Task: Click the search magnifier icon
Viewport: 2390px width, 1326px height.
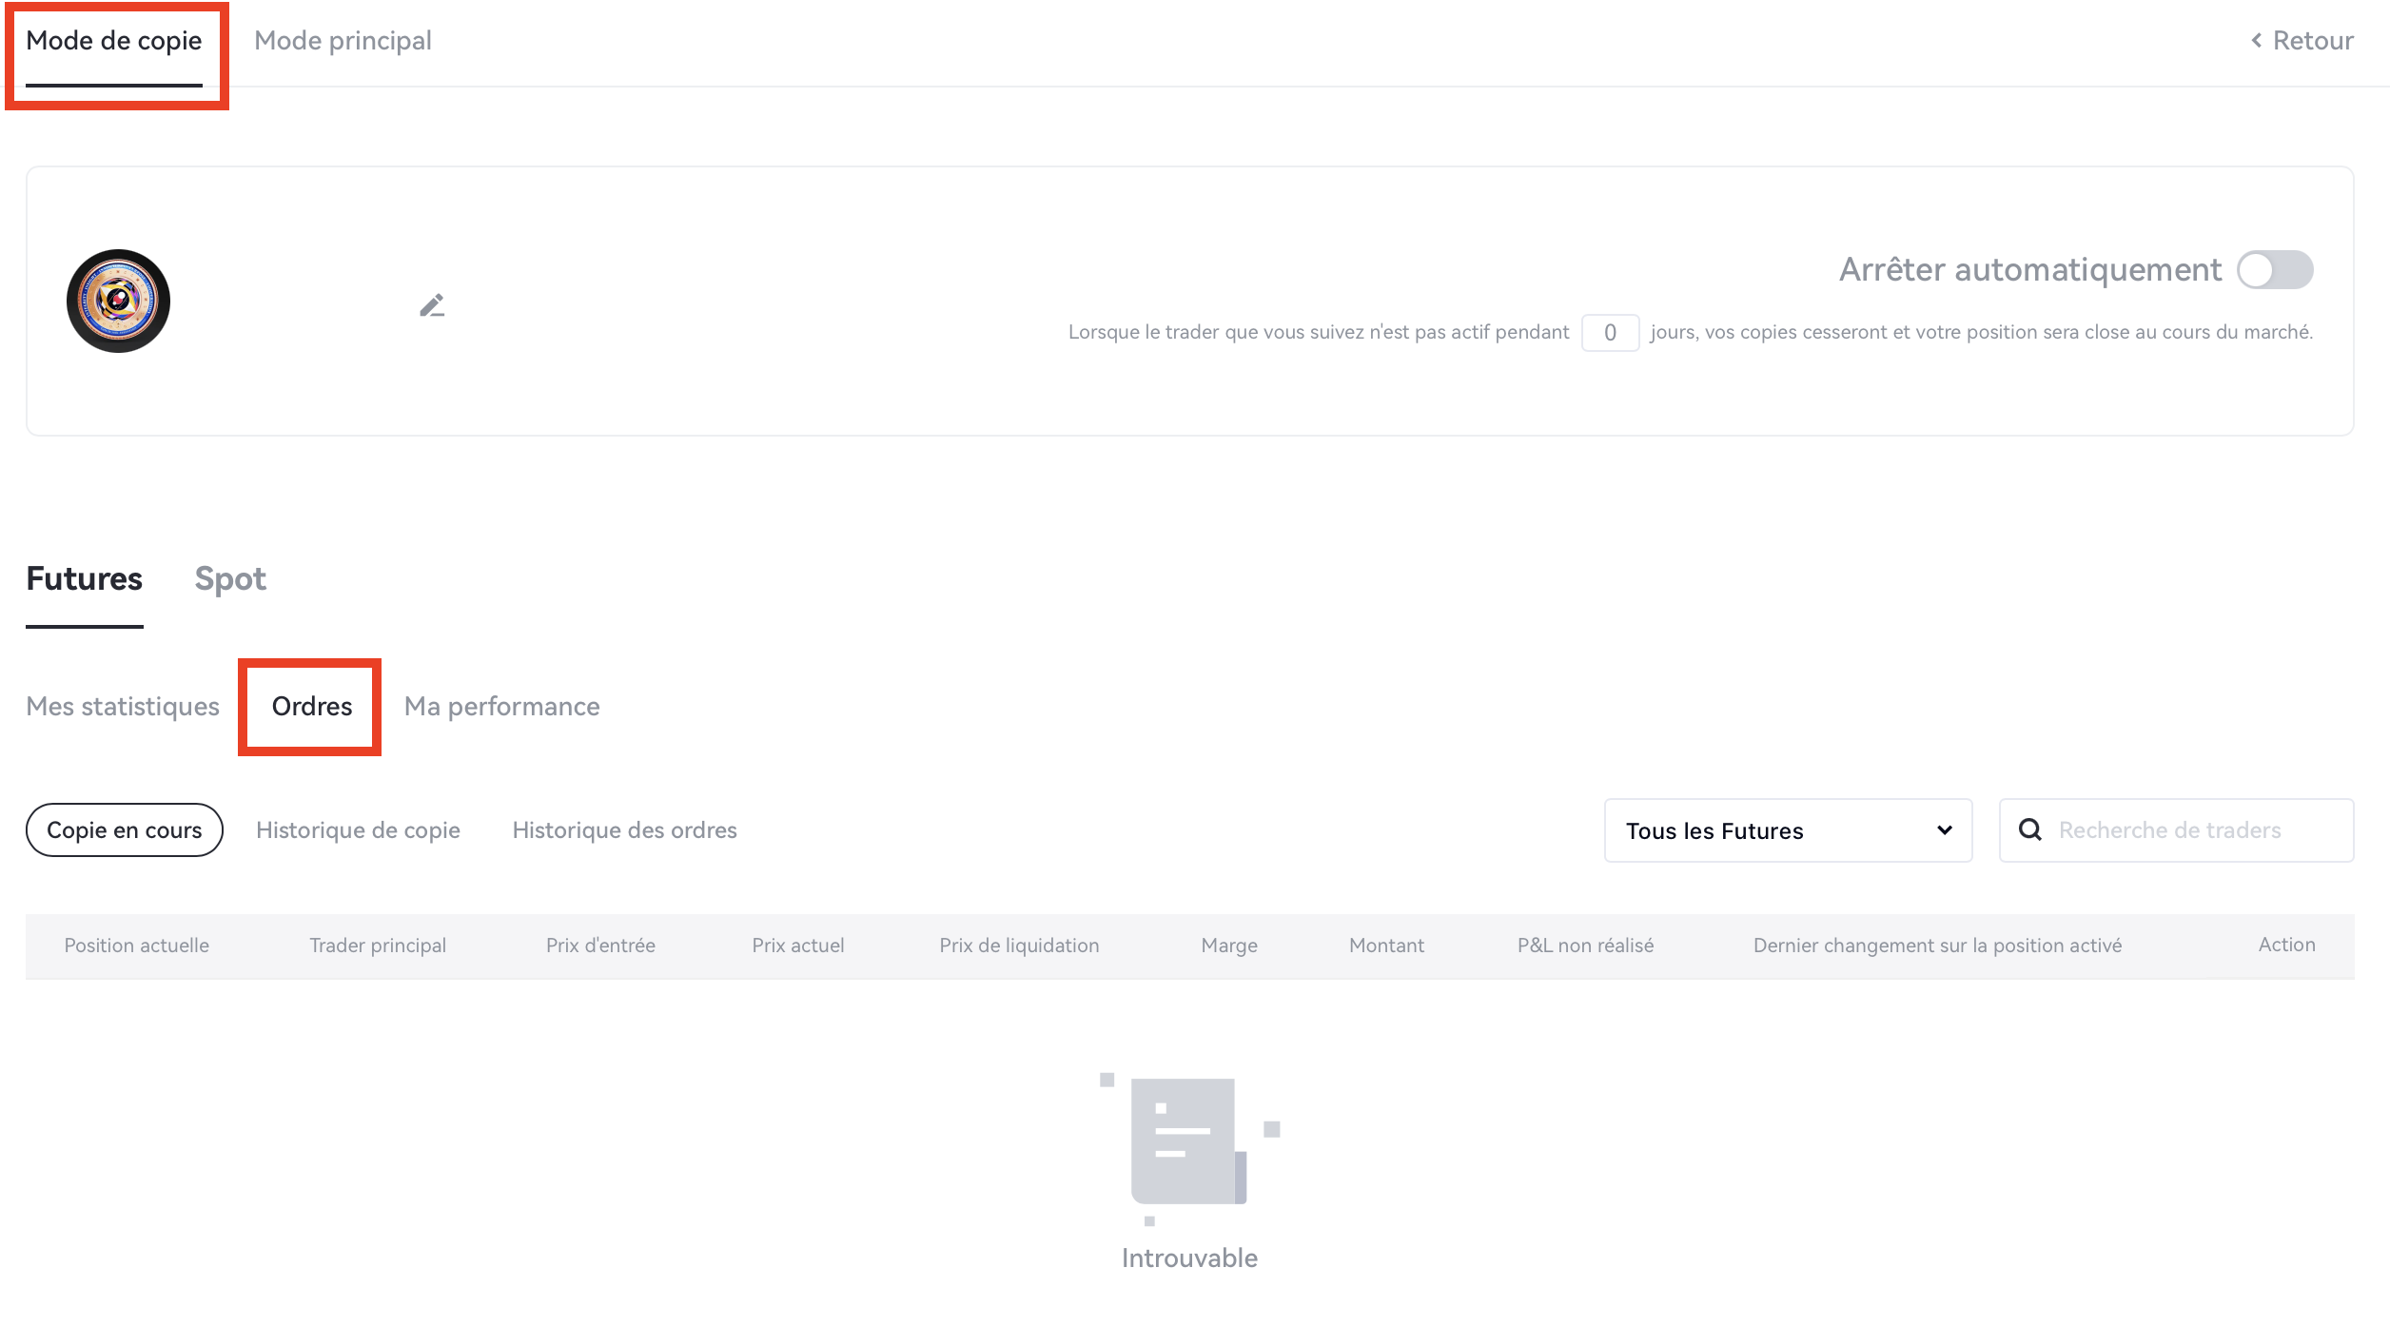Action: pos(2029,829)
